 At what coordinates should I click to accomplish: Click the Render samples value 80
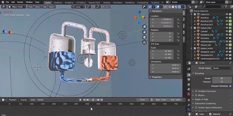222,78
